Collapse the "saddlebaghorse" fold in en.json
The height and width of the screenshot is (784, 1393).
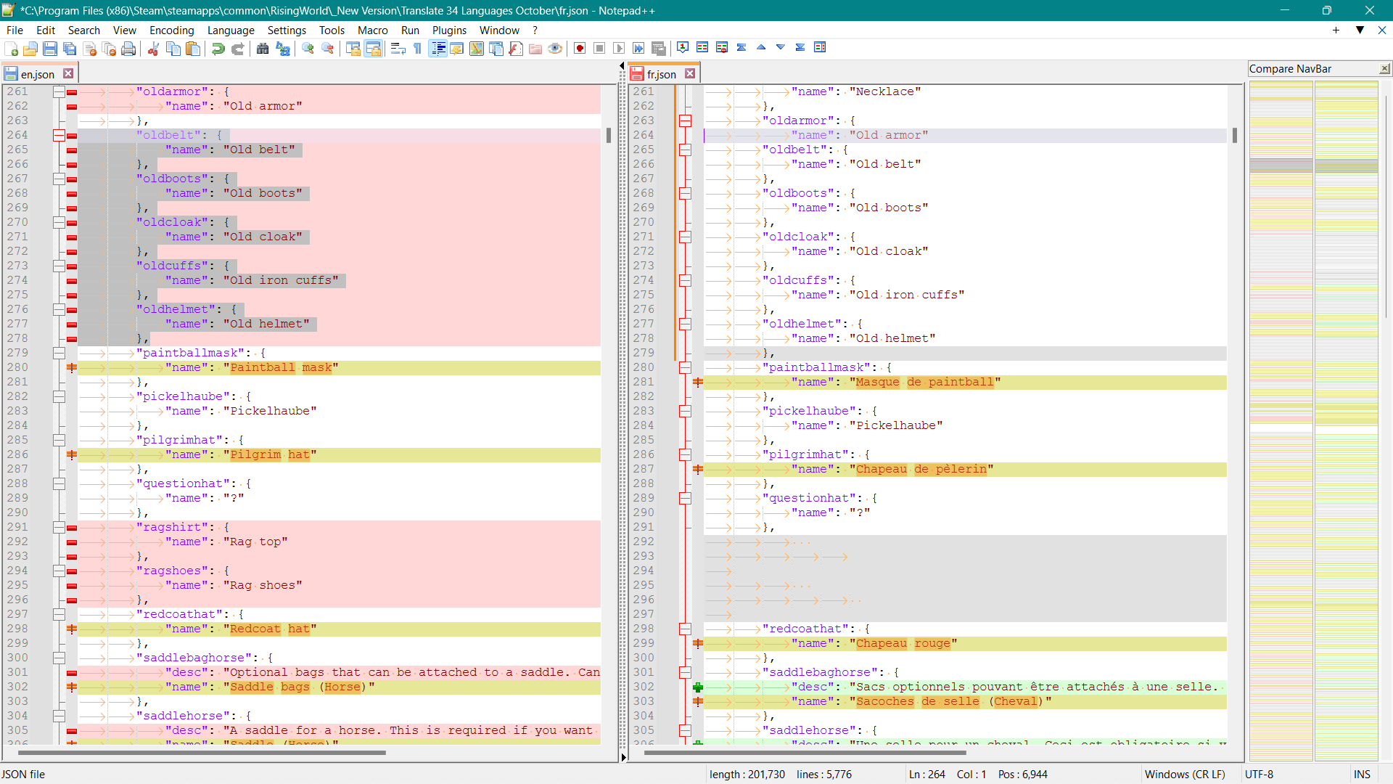(59, 658)
